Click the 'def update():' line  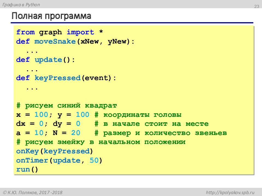pos(46,60)
